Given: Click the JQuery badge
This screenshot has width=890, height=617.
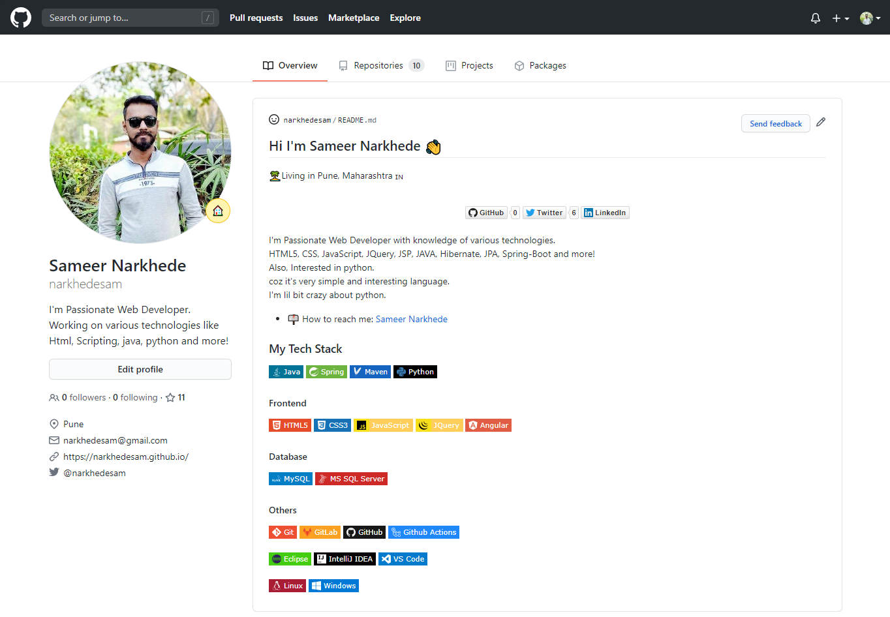Looking at the screenshot, I should 439,425.
